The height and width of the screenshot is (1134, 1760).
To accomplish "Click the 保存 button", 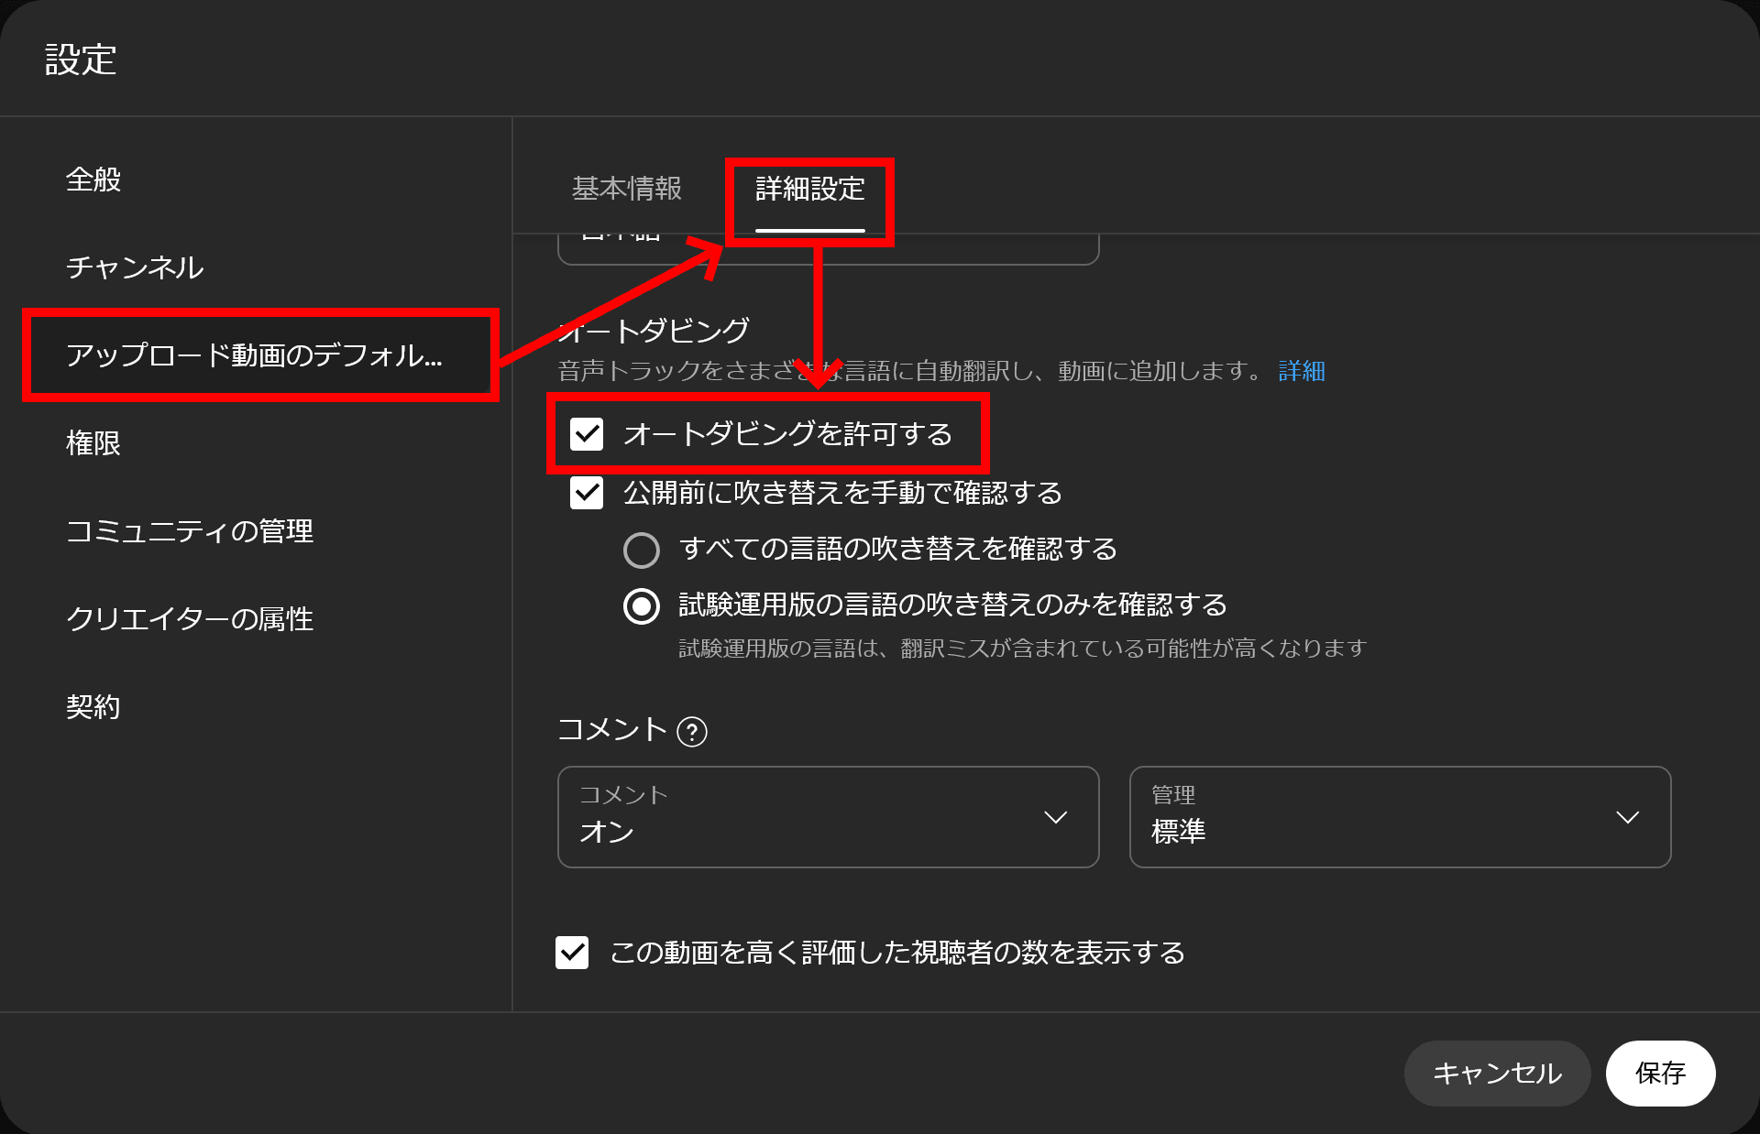I will (1661, 1074).
